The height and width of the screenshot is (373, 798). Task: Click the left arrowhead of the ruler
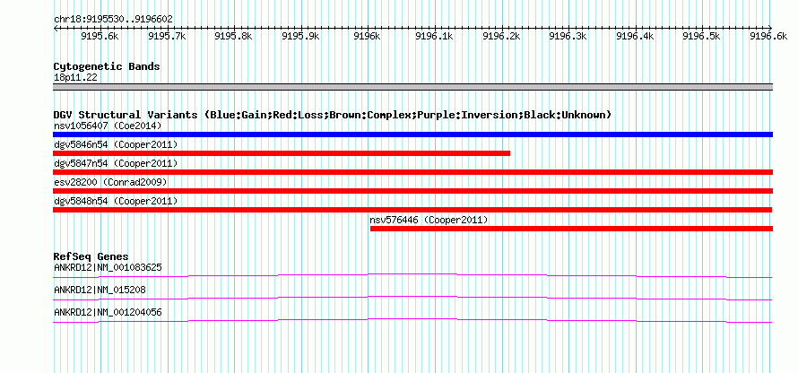tap(56, 29)
